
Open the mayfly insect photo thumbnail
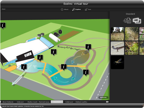[x=117, y=62]
